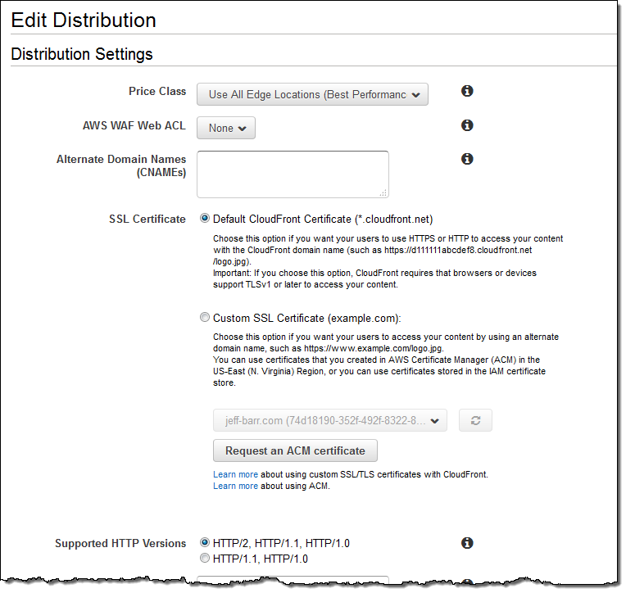
Task: Click the 'SSL Certificate' field label
Action: point(147,220)
